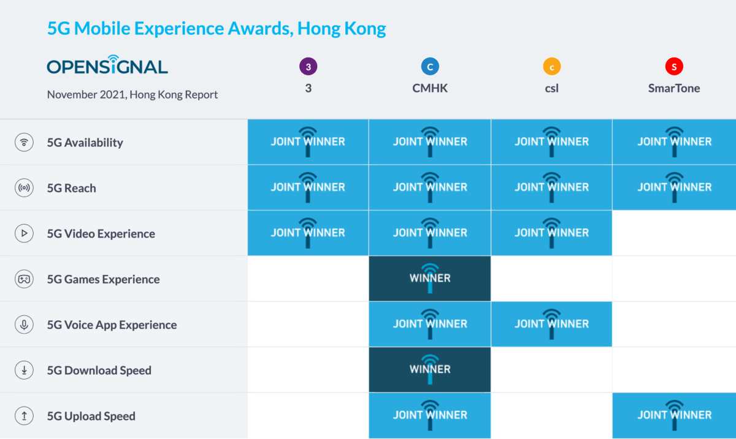Viewport: 736px width, 439px height.
Task: Select 3 Joint Winner for Video Experience
Action: tap(308, 233)
